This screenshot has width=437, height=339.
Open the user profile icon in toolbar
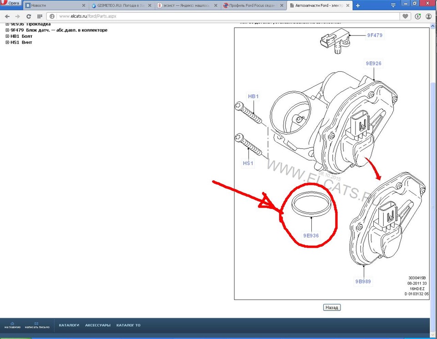[428, 16]
